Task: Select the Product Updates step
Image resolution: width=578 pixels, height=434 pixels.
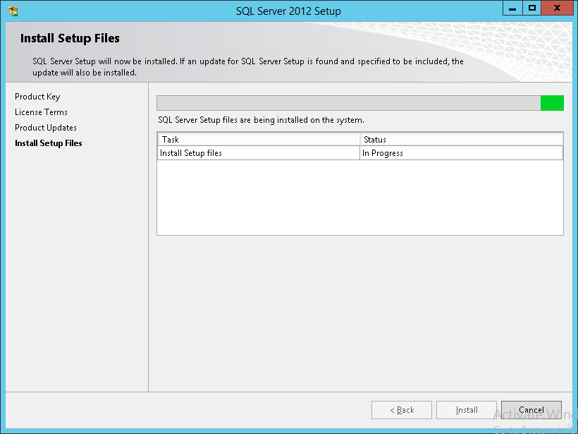Action: pos(46,128)
